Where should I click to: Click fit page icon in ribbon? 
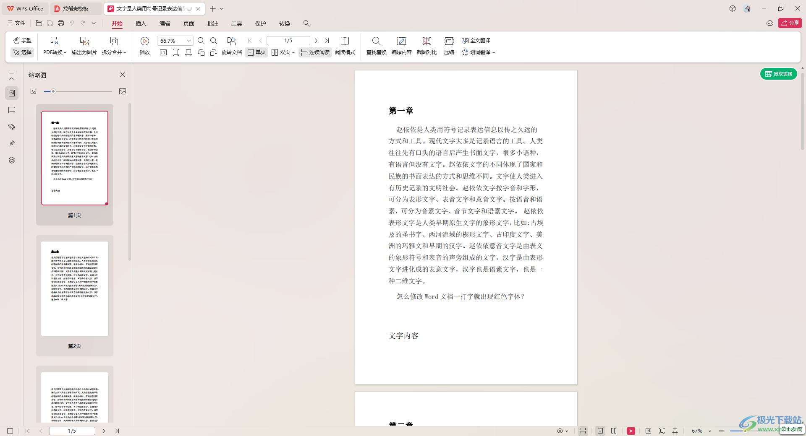click(176, 52)
